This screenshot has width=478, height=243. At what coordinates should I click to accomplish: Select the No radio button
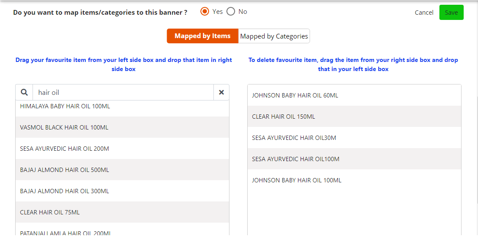click(x=231, y=12)
